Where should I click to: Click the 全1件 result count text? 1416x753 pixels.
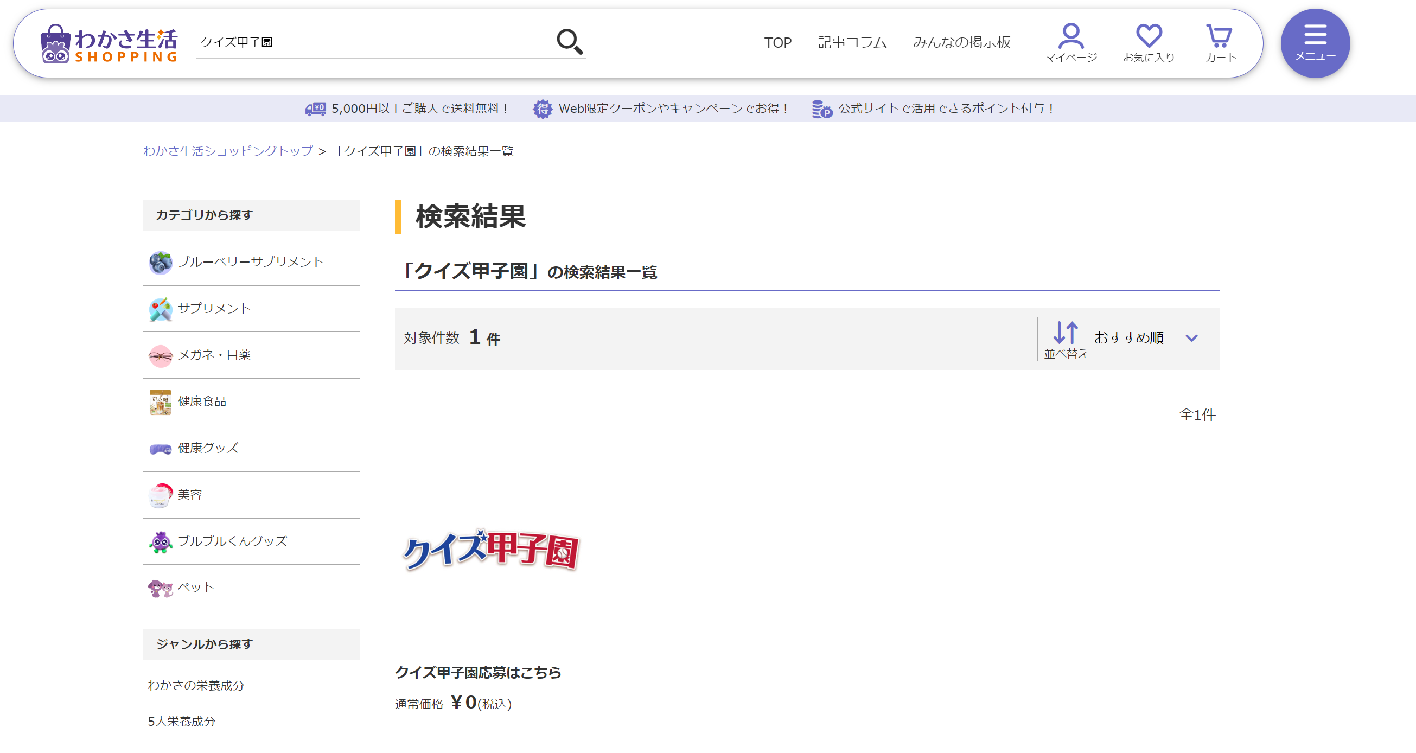click(1197, 415)
